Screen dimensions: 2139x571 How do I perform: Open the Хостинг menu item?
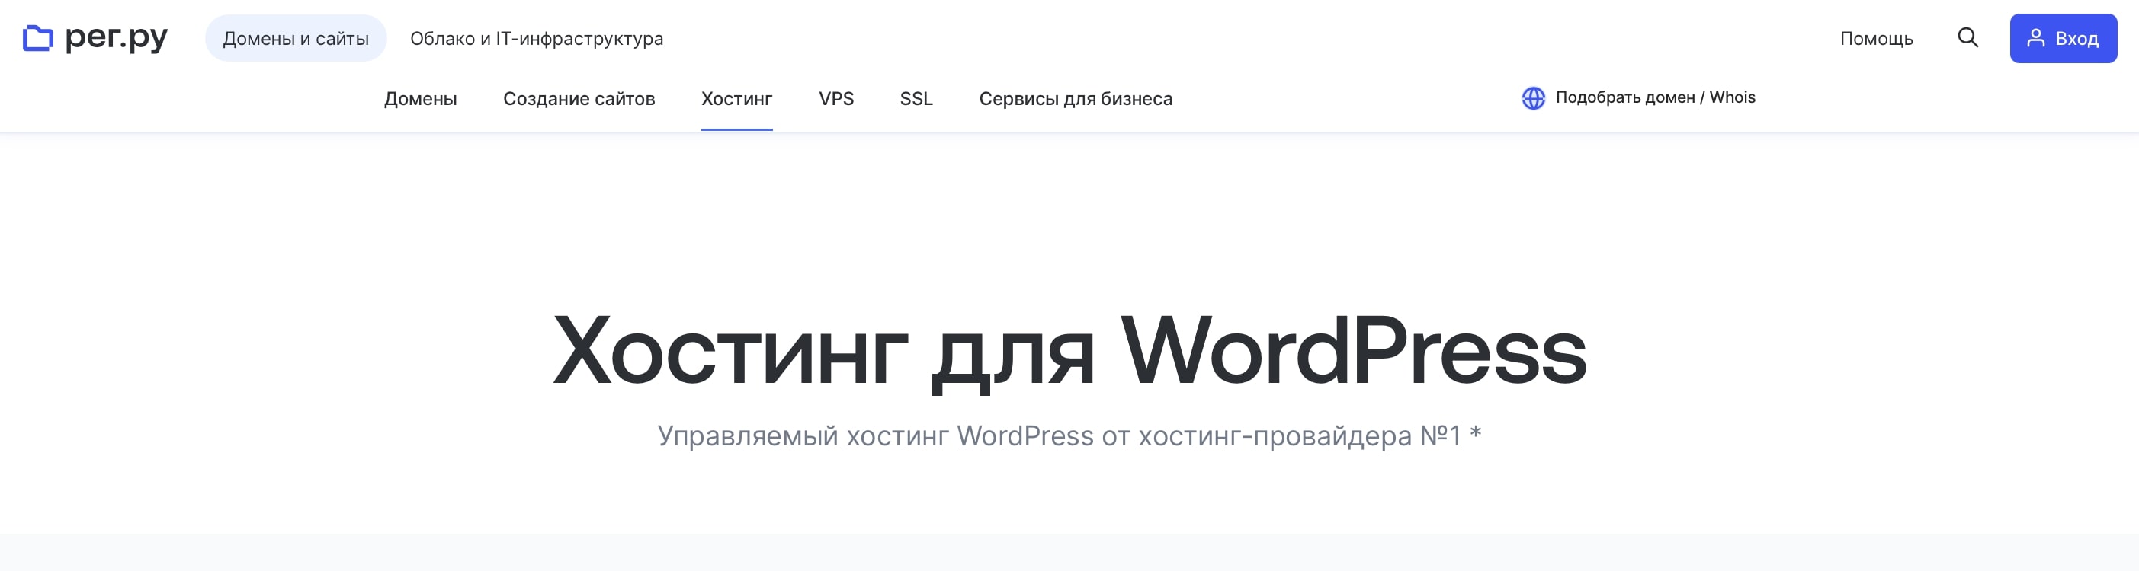(x=736, y=99)
